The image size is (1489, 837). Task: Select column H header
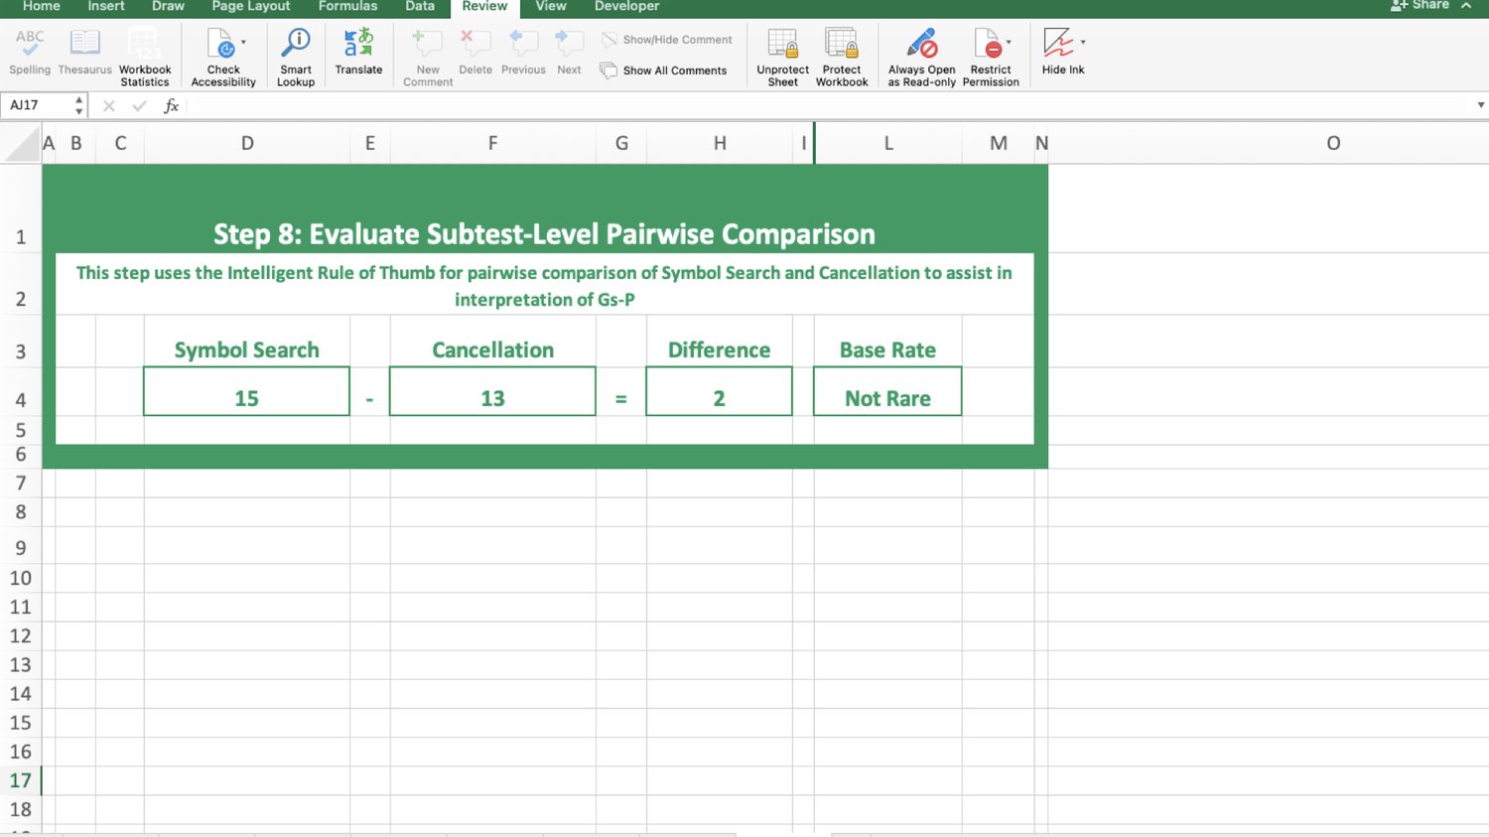pos(720,144)
